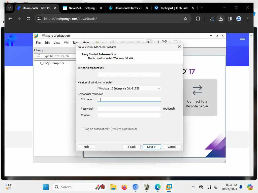Open Microsoft Edge from taskbar
258x193 pixels.
click(x=158, y=187)
